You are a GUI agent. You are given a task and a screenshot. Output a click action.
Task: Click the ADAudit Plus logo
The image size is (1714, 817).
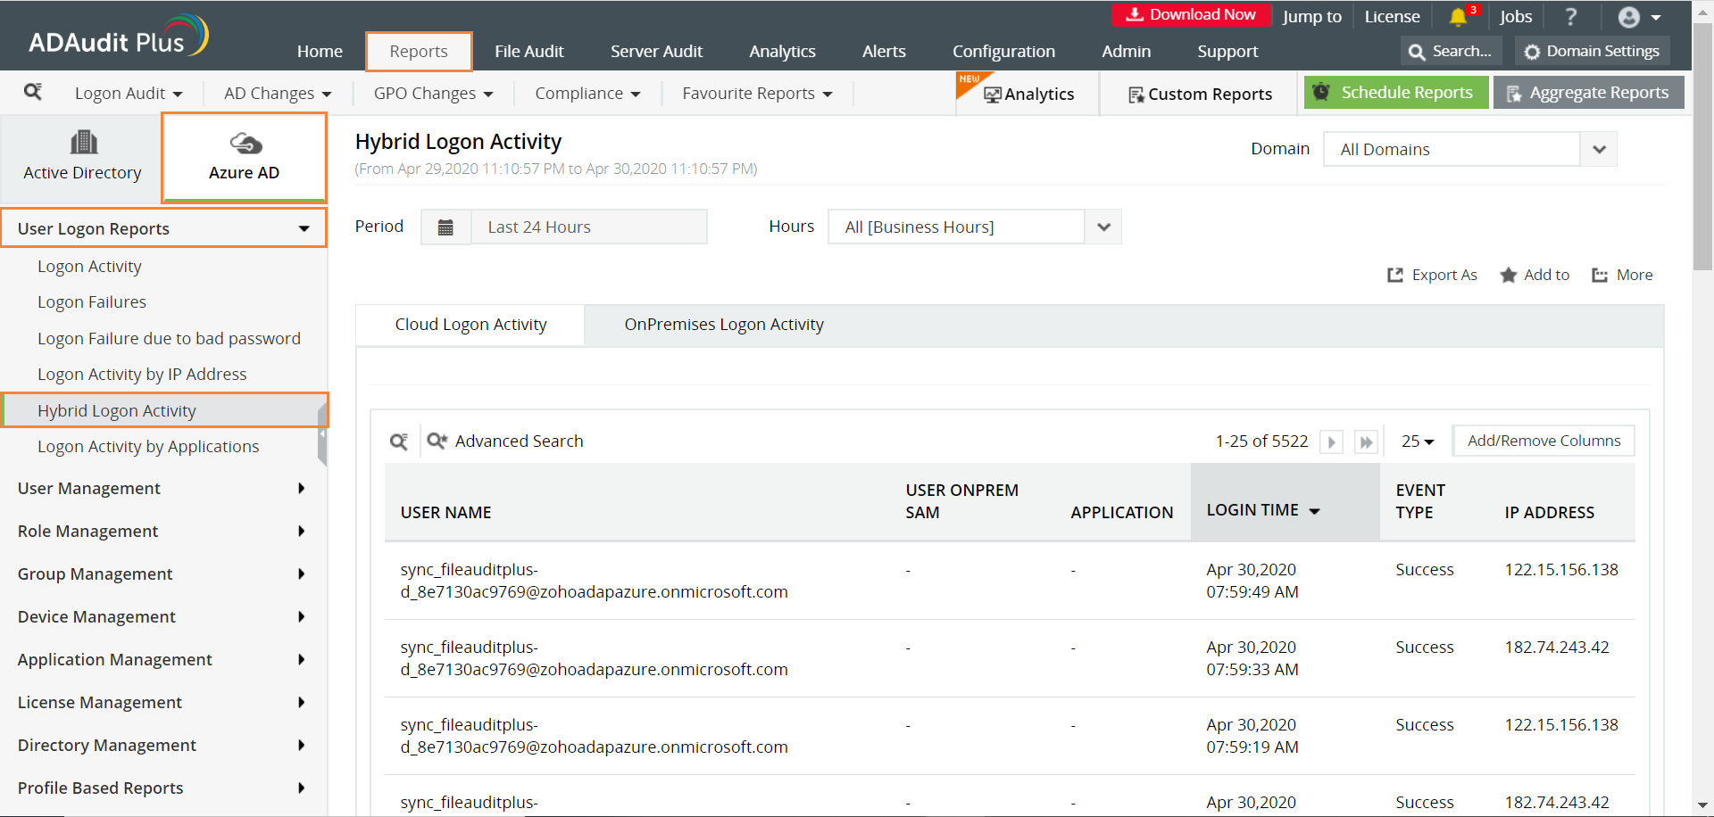coord(119,37)
